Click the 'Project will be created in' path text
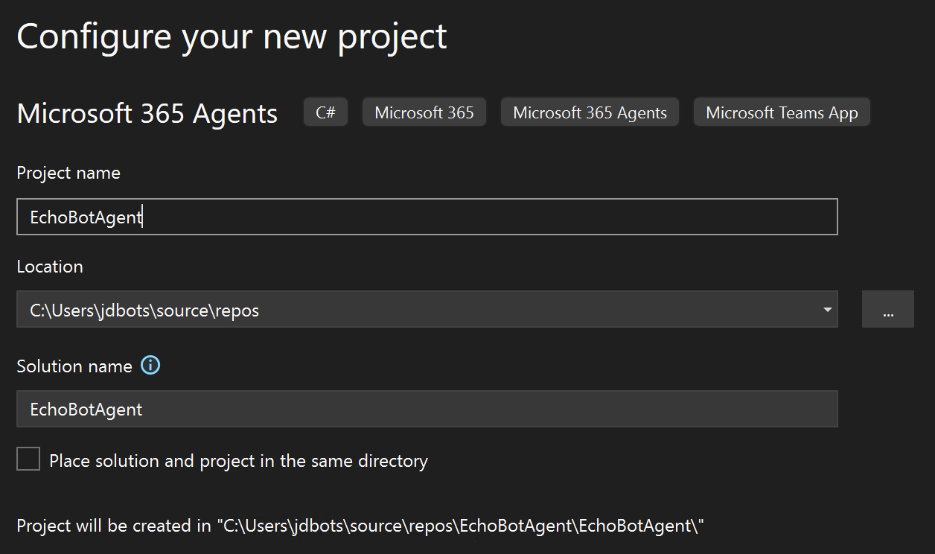 coord(360,526)
